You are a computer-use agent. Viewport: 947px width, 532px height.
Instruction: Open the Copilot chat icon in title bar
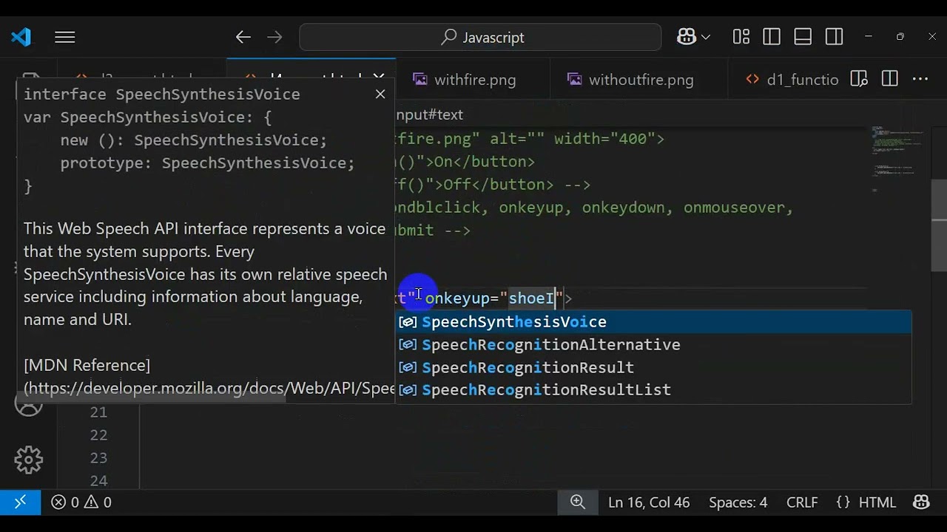click(686, 37)
